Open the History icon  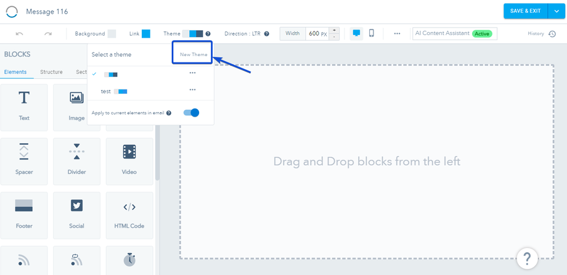[552, 34]
